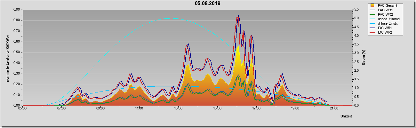
Task: Click the highest current peak near 16:00
Action: click(x=238, y=16)
